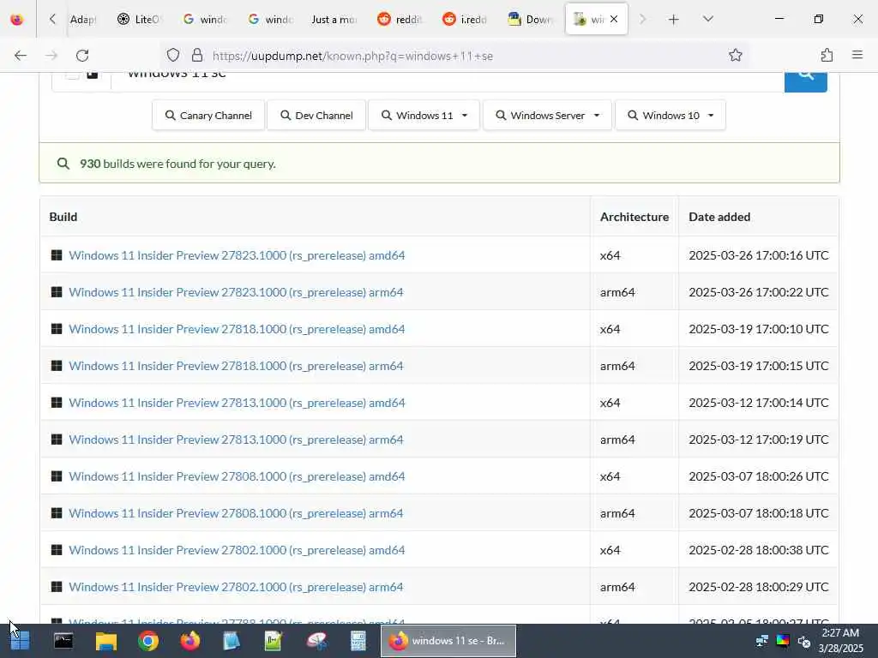
Task: Open build 27808.1000 arm64 link
Action: tap(236, 513)
